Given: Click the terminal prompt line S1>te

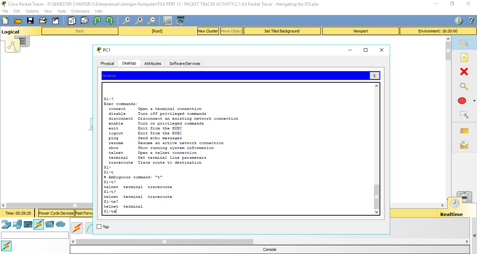Looking at the screenshot, I should [110, 211].
